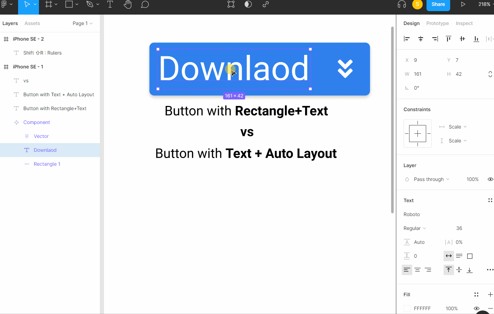Toggle layer visibility eye icon
The width and height of the screenshot is (494, 314).
[x=490, y=179]
